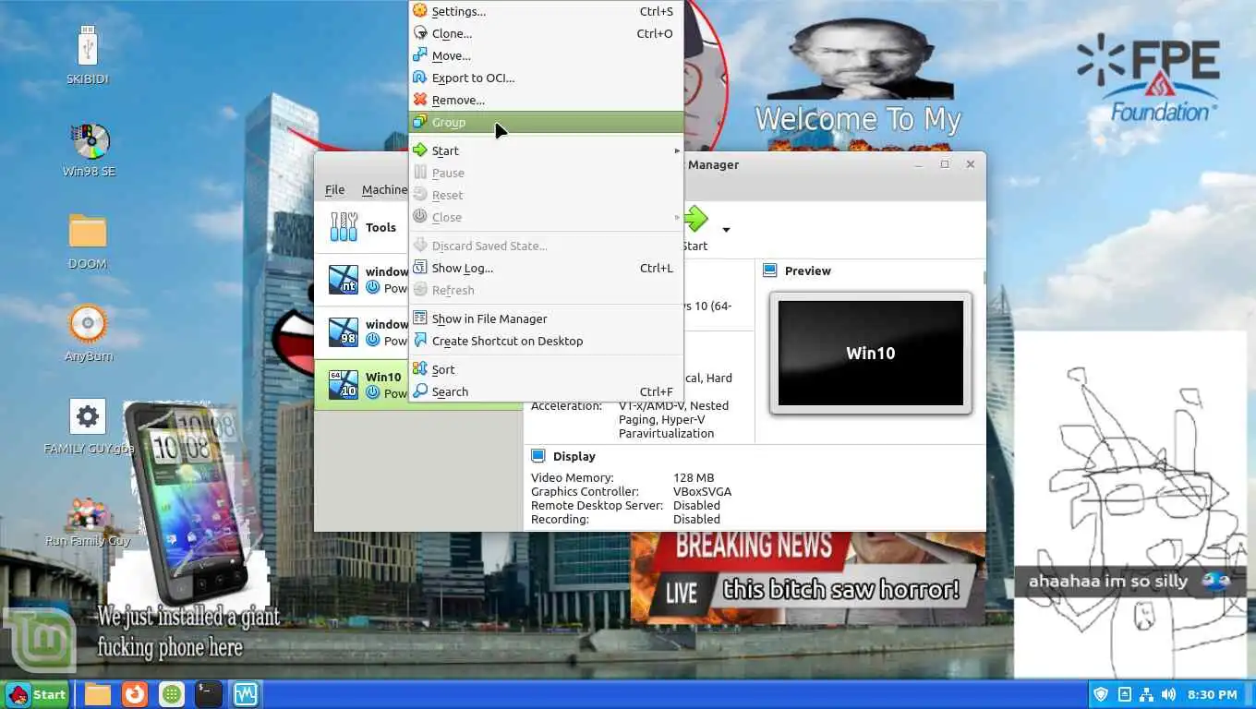This screenshot has height=709, width=1256.
Task: Open the terminal from the taskbar
Action: coord(208,694)
